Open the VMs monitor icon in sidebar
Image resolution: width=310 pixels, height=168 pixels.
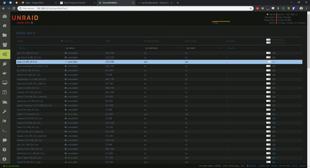(5, 83)
